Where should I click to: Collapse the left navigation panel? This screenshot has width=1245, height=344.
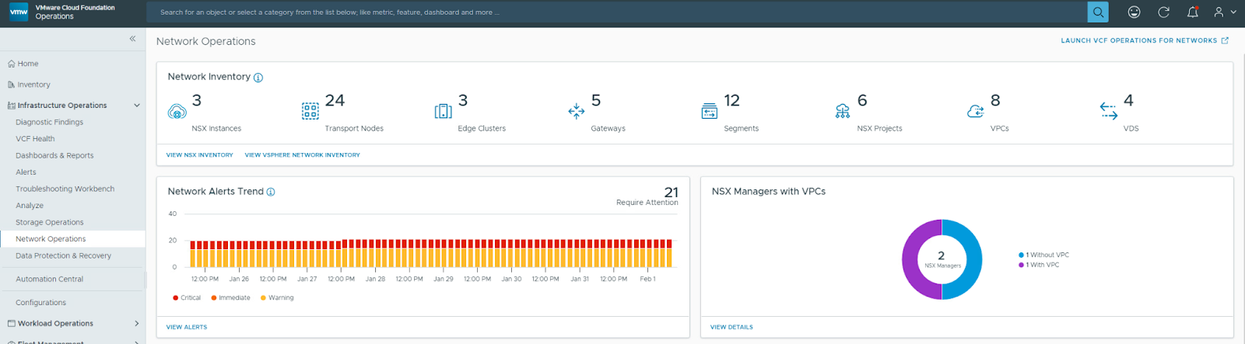click(x=132, y=38)
